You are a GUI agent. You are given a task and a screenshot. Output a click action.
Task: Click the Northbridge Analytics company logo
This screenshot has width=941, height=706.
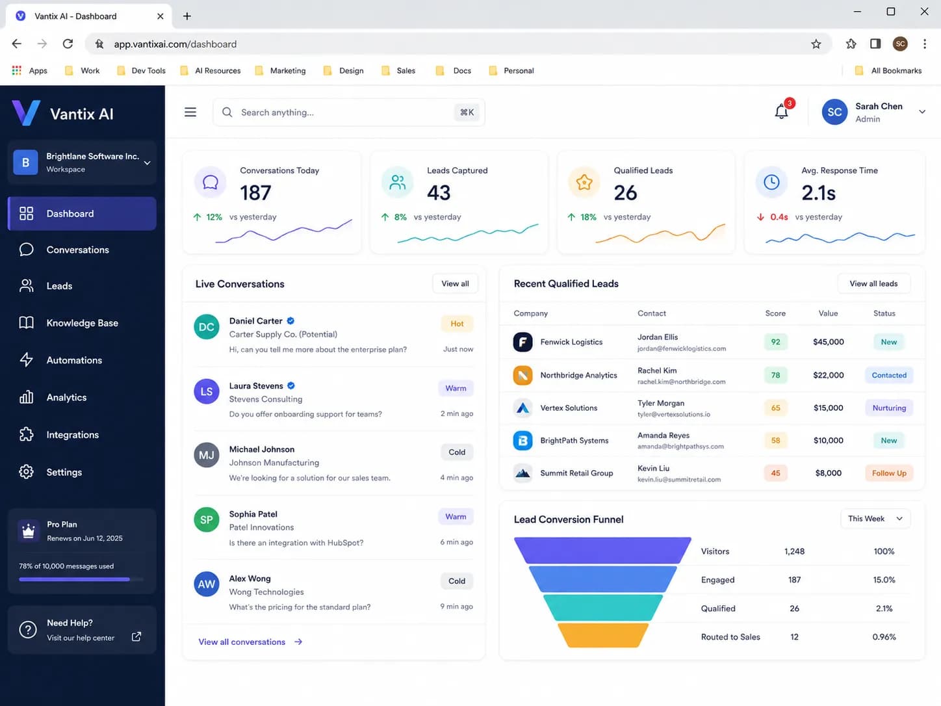tap(522, 375)
